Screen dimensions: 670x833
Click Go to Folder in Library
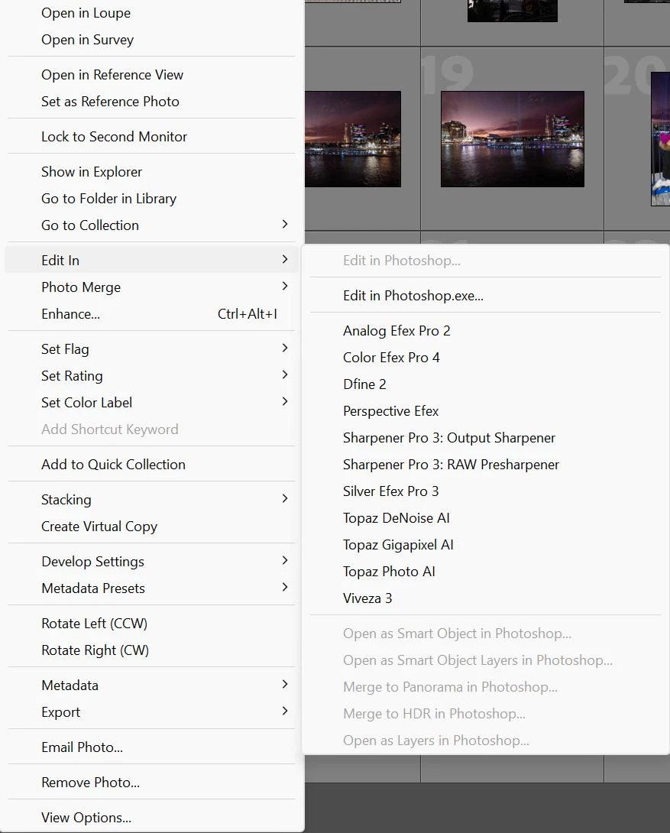[151, 198]
